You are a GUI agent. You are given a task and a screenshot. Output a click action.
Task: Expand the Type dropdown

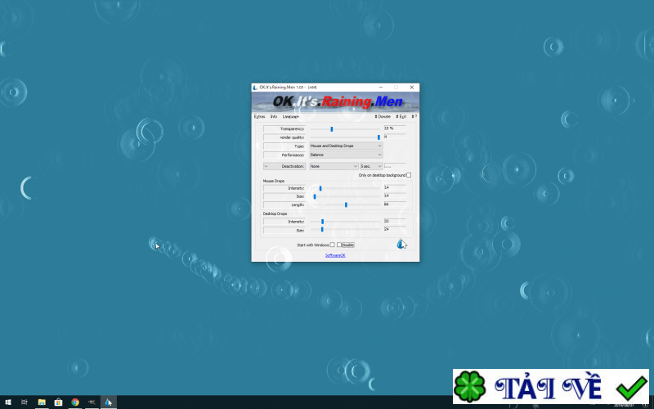click(x=346, y=146)
